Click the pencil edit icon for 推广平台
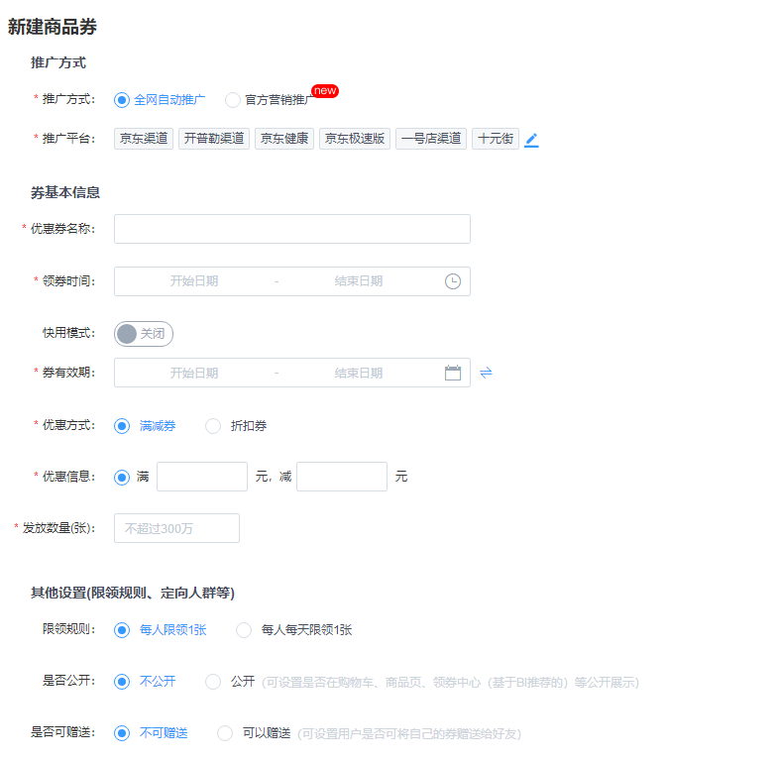The image size is (777, 760). click(x=531, y=140)
